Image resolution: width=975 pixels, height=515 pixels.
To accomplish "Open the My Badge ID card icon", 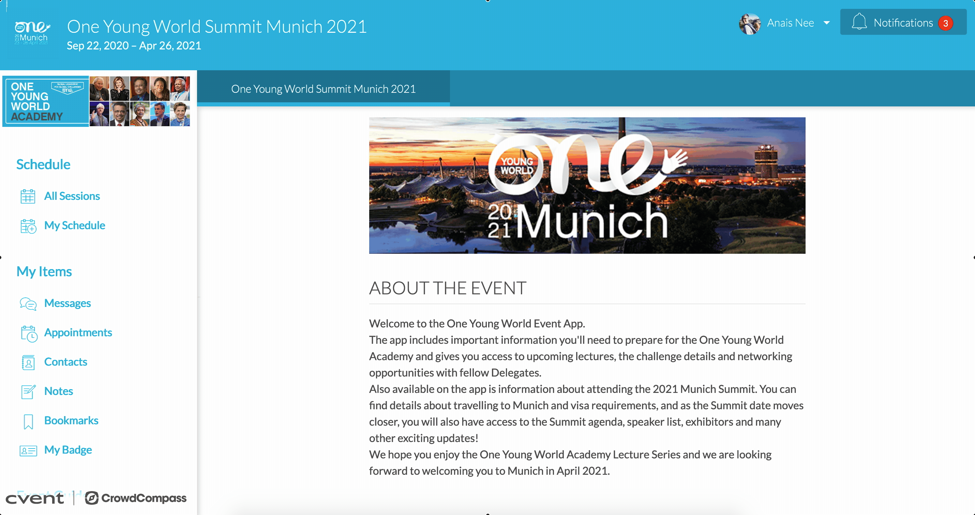I will [28, 451].
